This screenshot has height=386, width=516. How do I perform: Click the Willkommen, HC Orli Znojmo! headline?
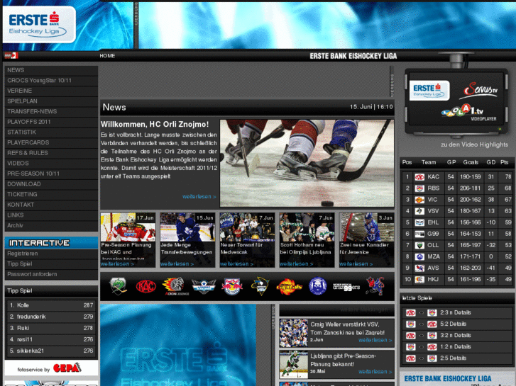tap(155, 125)
